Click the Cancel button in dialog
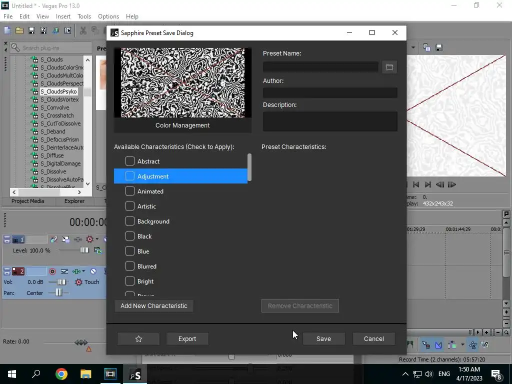Viewport: 512px width, 384px height. 374,339
